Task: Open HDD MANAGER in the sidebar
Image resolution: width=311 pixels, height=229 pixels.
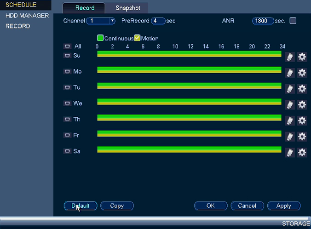Action: coord(27,16)
